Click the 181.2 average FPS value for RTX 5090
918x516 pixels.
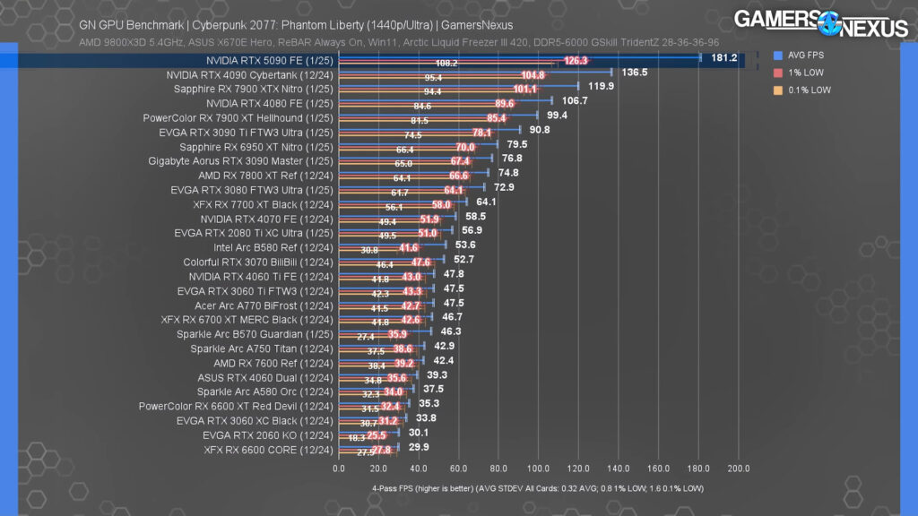point(724,58)
